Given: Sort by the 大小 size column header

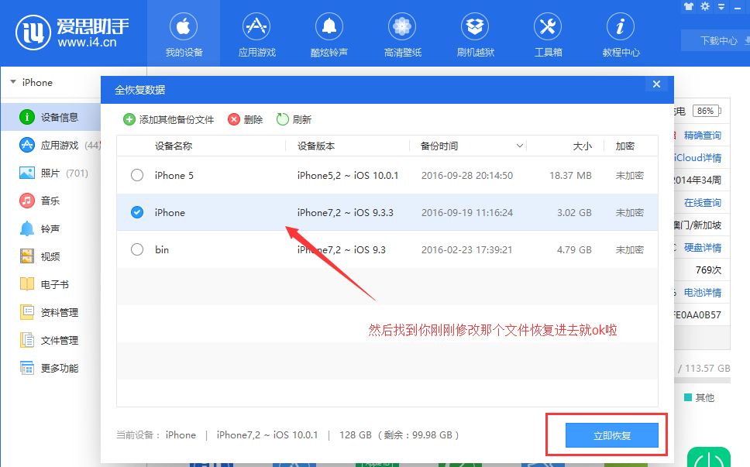Looking at the screenshot, I should click(582, 146).
